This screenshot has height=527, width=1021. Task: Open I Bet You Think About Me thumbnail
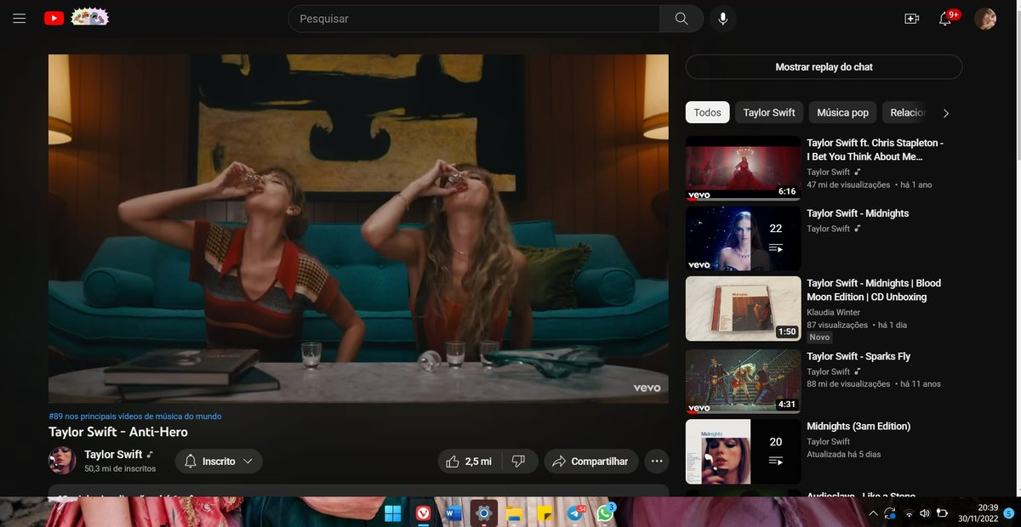coord(743,168)
